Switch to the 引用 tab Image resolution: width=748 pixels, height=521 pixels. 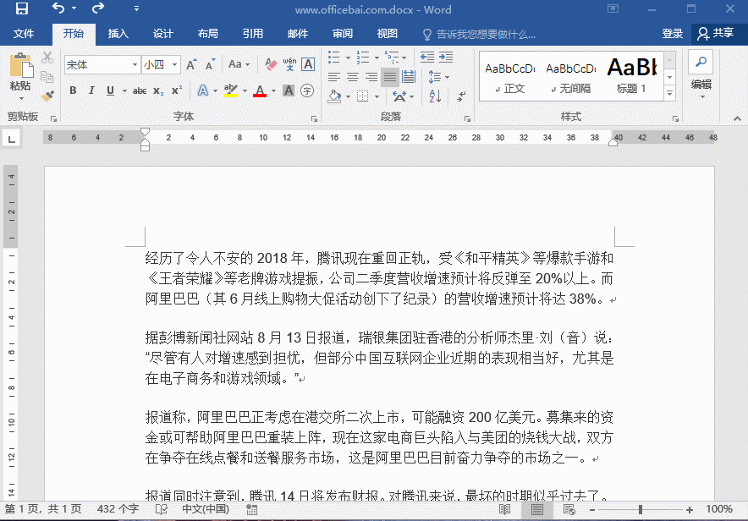coord(252,33)
